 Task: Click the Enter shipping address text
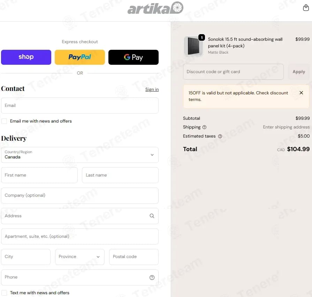[x=286, y=127]
